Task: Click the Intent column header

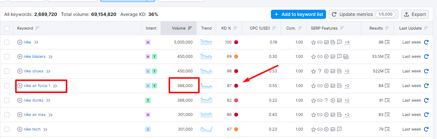Action: click(x=151, y=28)
